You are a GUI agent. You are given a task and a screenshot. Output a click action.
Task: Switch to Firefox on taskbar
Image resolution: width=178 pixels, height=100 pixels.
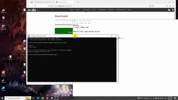tap(47, 98)
